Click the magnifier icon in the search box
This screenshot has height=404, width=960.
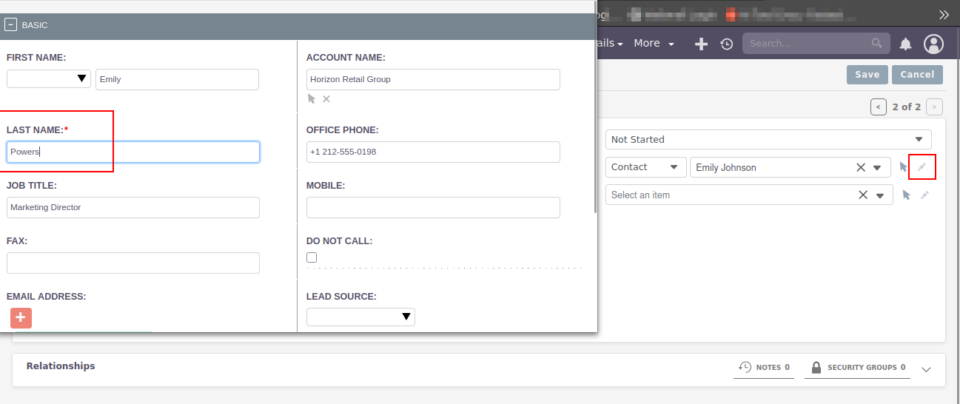click(x=877, y=43)
